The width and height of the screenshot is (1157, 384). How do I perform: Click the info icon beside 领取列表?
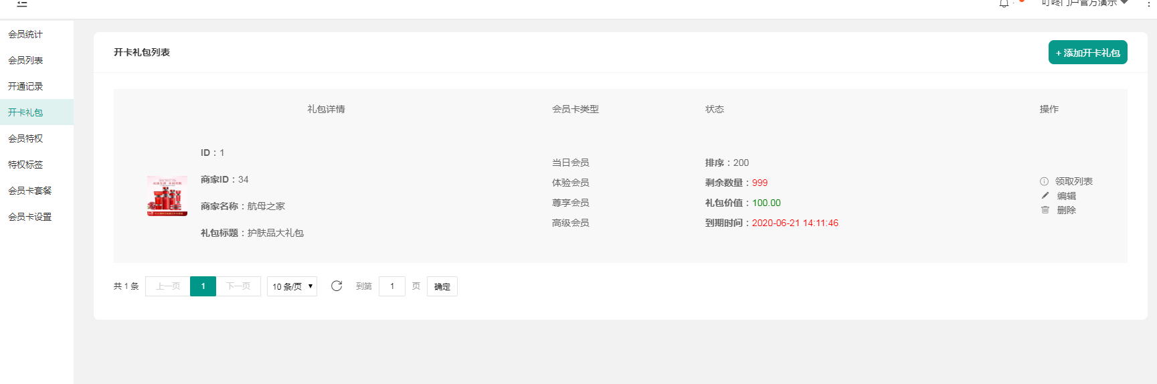pyautogui.click(x=1044, y=181)
